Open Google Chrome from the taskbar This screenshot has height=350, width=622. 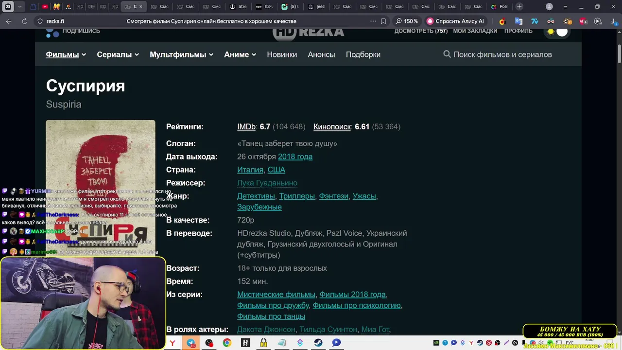227,343
